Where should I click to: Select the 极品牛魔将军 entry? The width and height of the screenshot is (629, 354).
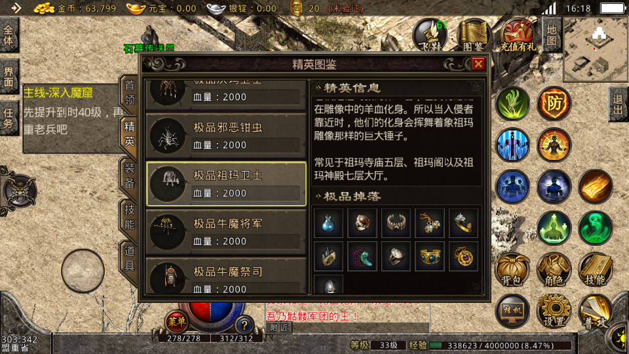point(226,232)
